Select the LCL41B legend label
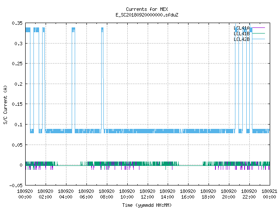 tap(242, 34)
